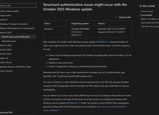This screenshot has height=115, width=159.
Task: Select Known issues and notifications entry
Action: [16, 37]
